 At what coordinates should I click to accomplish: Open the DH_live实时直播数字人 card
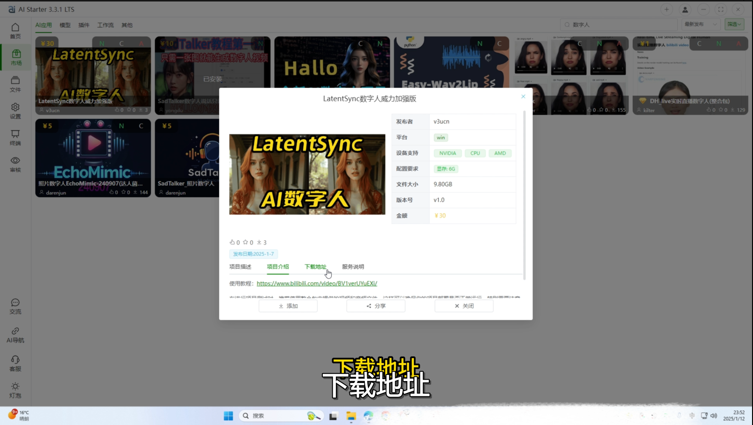(690, 76)
